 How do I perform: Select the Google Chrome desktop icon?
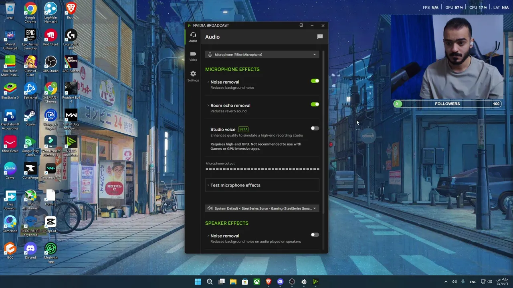(x=30, y=13)
